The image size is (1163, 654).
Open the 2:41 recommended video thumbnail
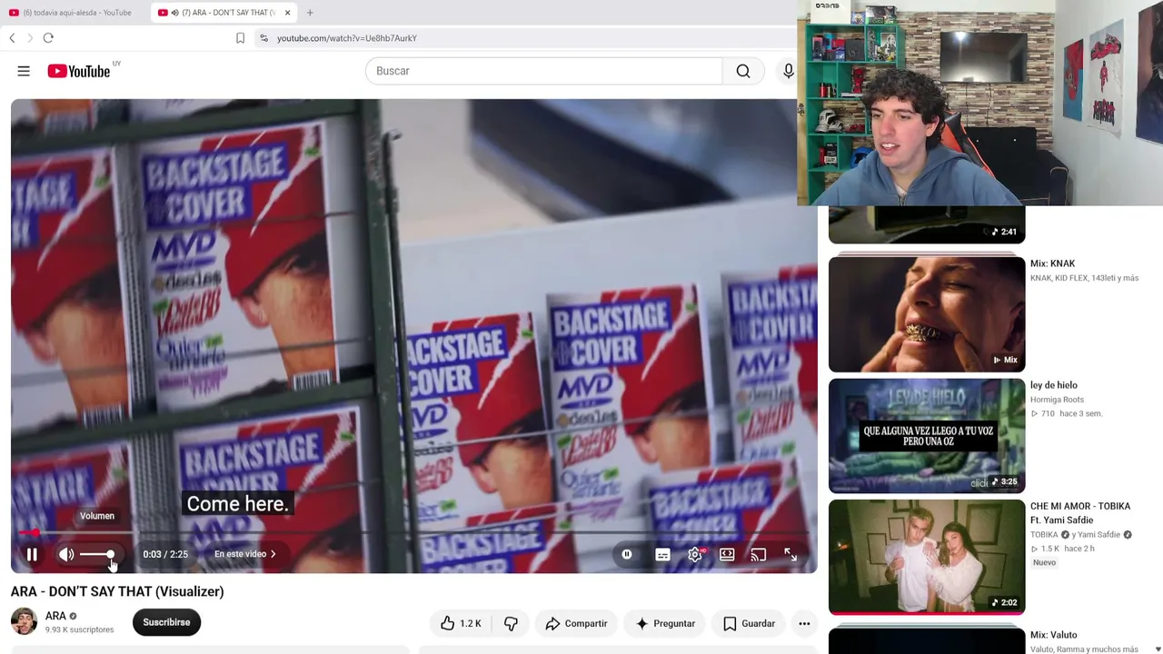coord(927,224)
